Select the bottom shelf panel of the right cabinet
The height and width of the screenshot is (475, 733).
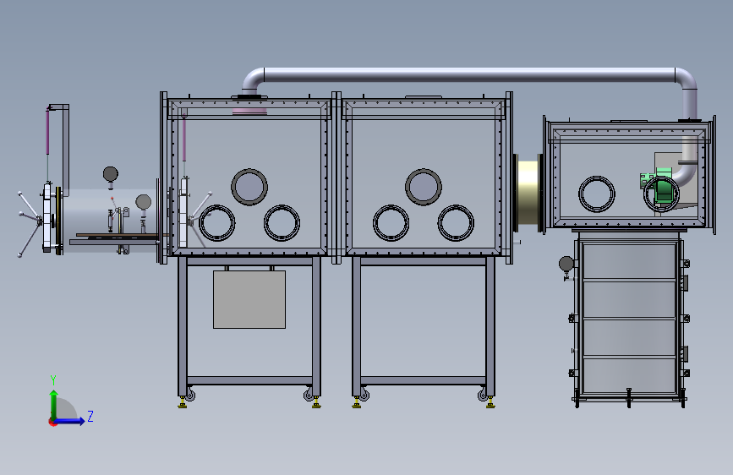click(629, 376)
